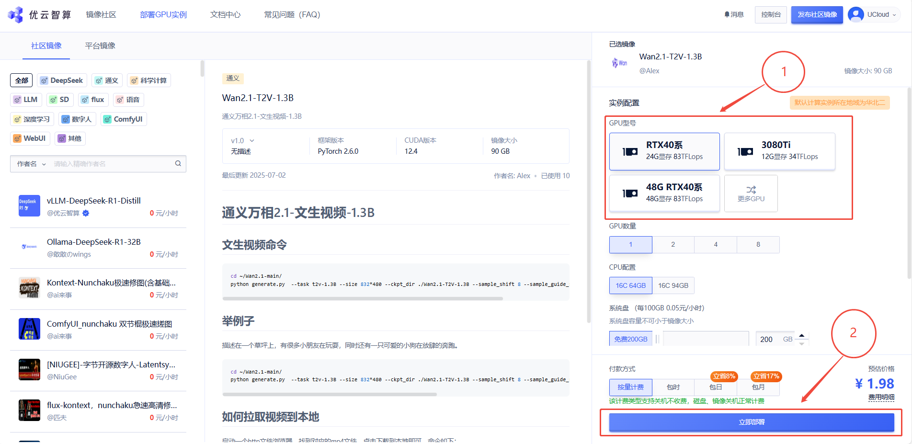
Task: Open 费用明细 link
Action: pos(881,398)
